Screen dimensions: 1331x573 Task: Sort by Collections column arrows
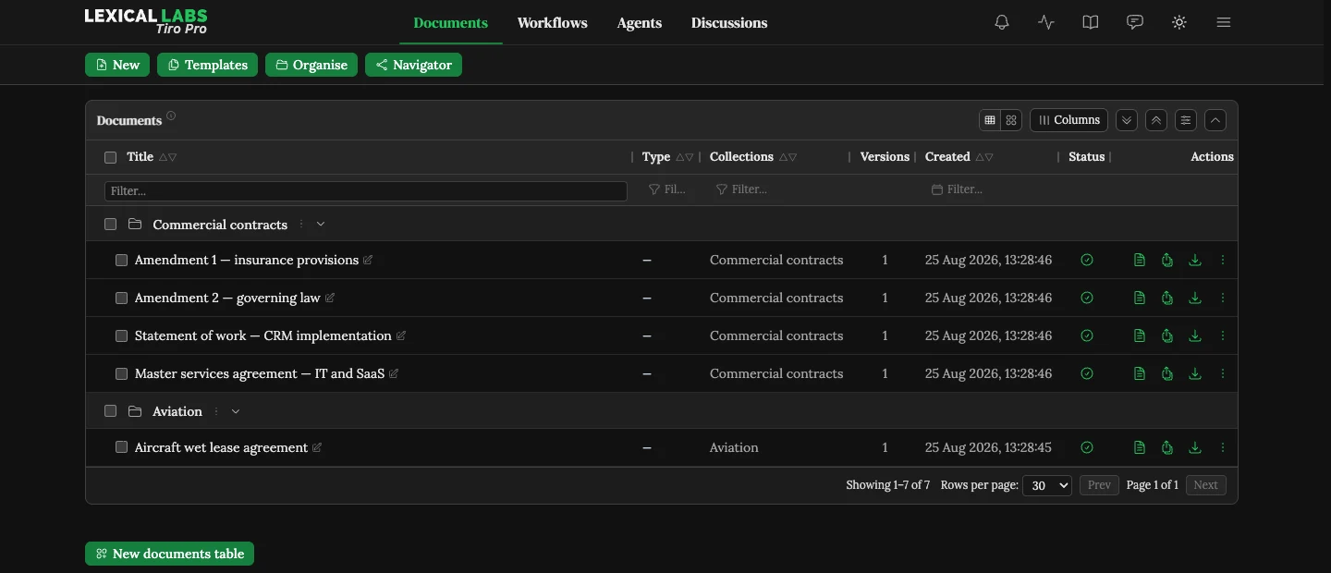[788, 157]
